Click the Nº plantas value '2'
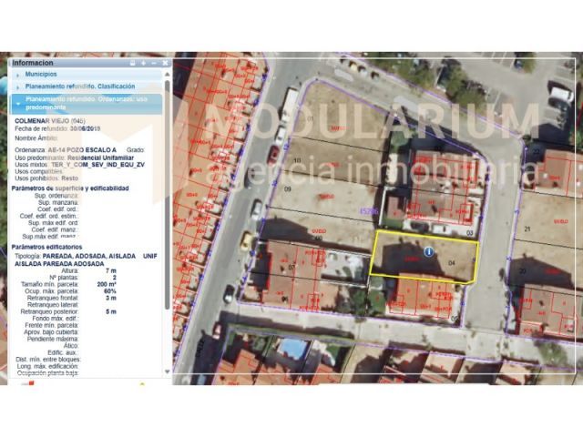 point(115,278)
